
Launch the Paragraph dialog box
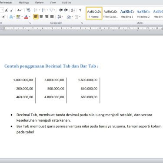pos(82,23)
